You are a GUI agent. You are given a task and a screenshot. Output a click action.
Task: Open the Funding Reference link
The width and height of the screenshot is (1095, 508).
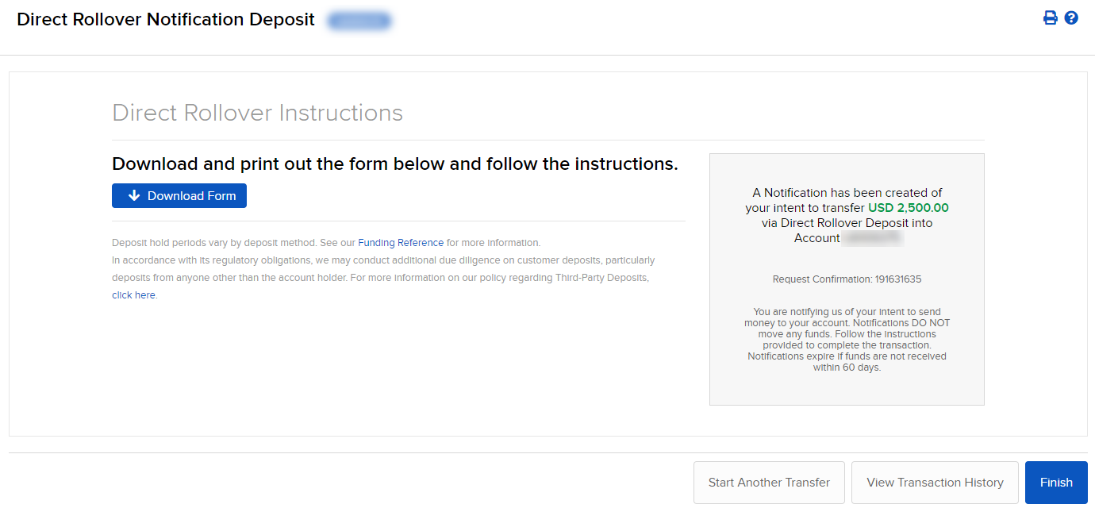click(401, 243)
